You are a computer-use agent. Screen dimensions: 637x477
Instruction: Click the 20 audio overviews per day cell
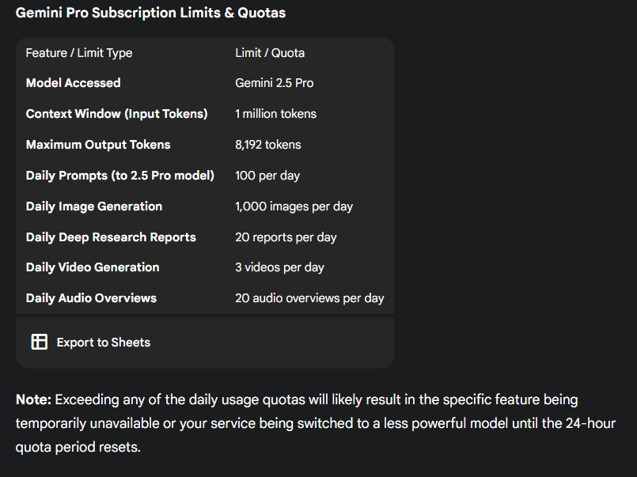coord(309,298)
